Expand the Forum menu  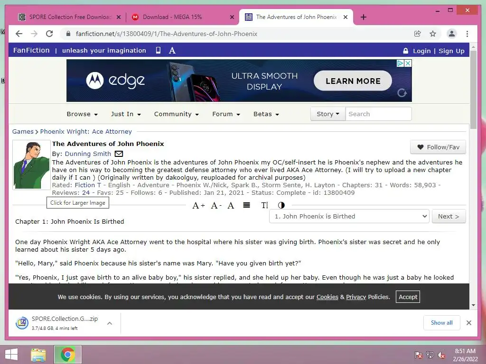[226, 114]
